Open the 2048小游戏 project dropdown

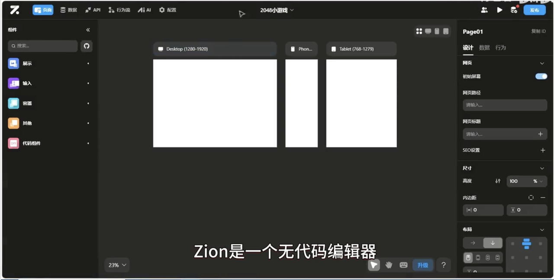tap(277, 10)
